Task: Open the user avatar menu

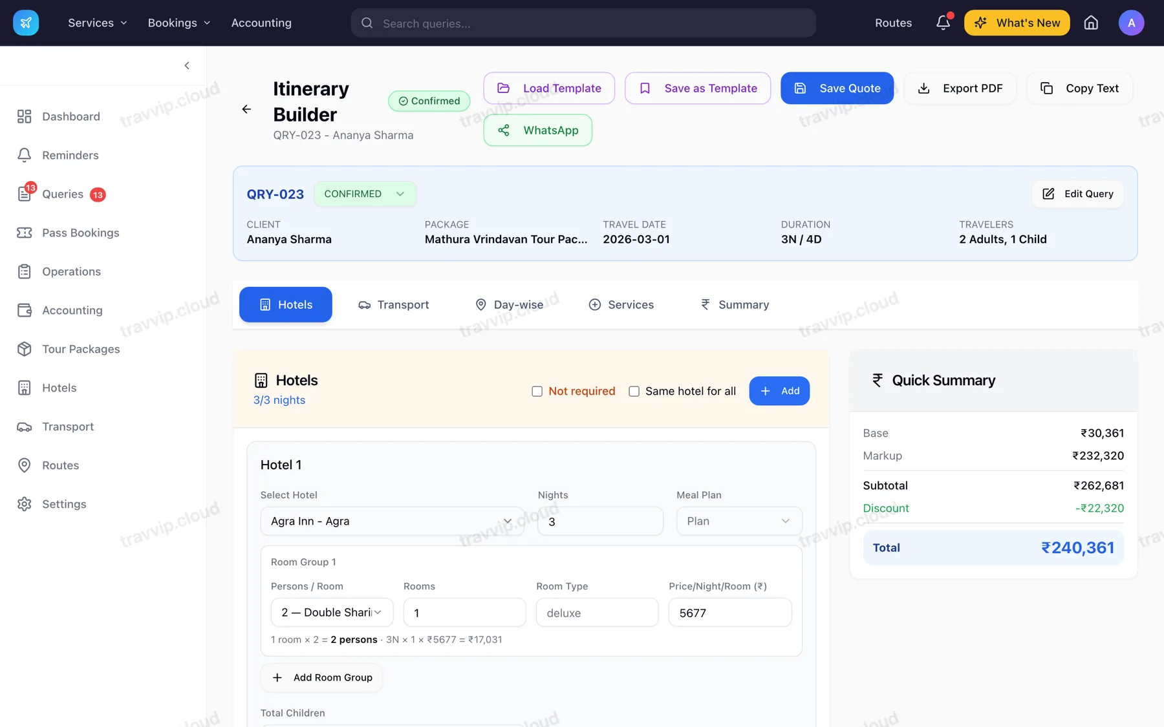Action: coord(1131,23)
